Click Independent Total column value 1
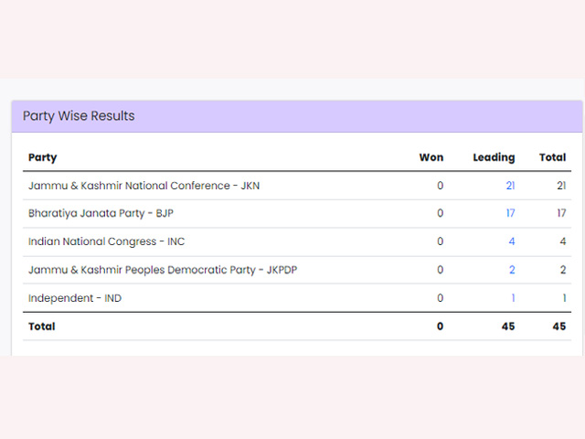 coord(565,298)
